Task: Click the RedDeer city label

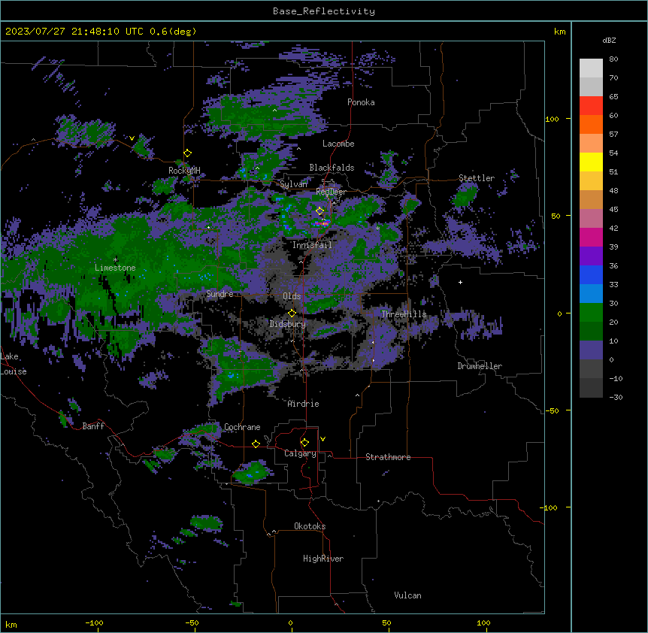Action: (331, 192)
